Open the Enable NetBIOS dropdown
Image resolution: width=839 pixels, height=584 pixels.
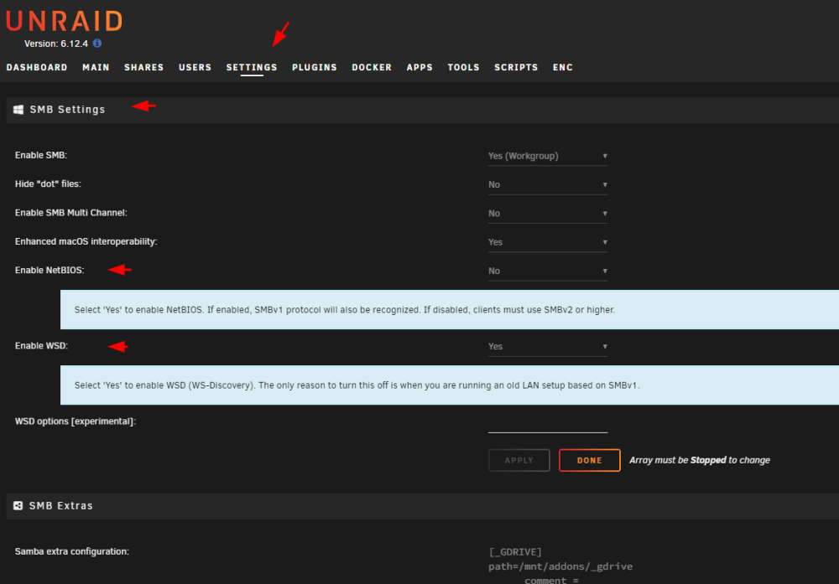coord(548,271)
